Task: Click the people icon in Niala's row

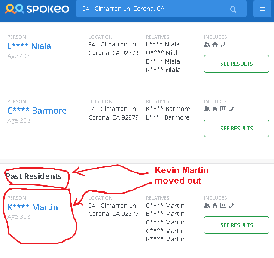Action: pyautogui.click(x=207, y=44)
